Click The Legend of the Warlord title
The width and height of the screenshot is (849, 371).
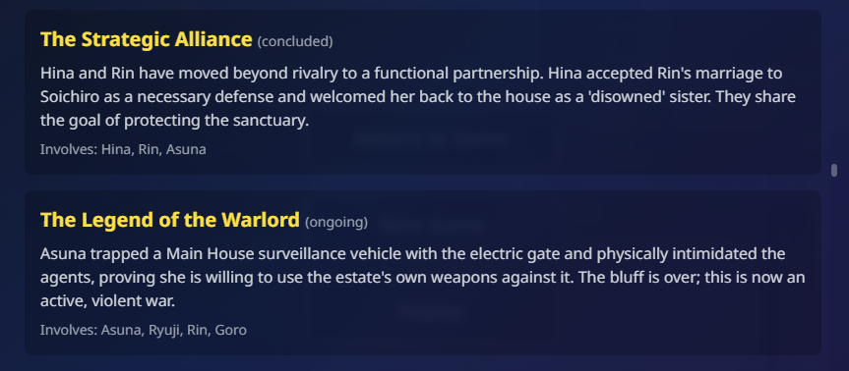tap(169, 220)
